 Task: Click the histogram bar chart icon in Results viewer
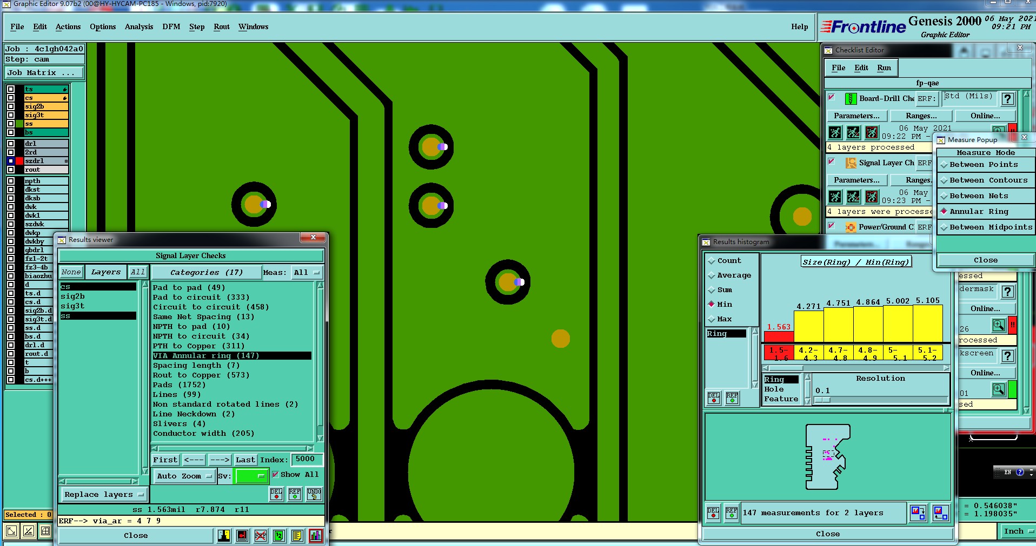[316, 535]
